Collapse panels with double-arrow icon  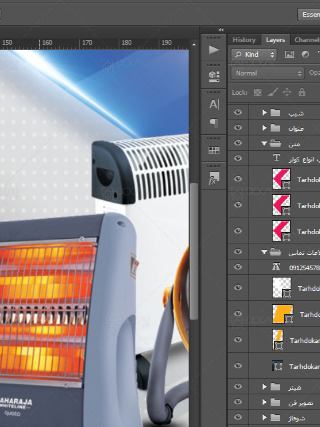click(x=221, y=29)
